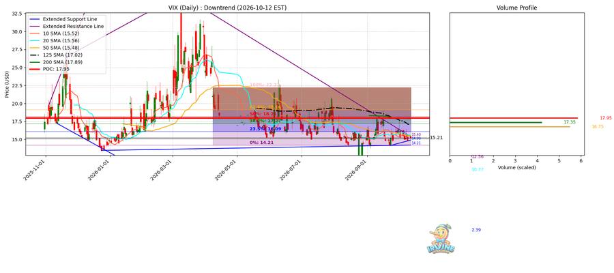
Task: Click the '2026-09-01' date tick label
Action: pos(357,169)
